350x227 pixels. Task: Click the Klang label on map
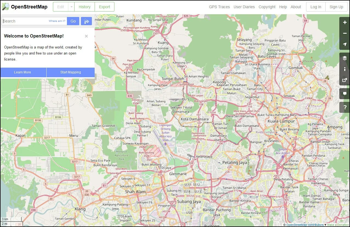[x=80, y=209]
